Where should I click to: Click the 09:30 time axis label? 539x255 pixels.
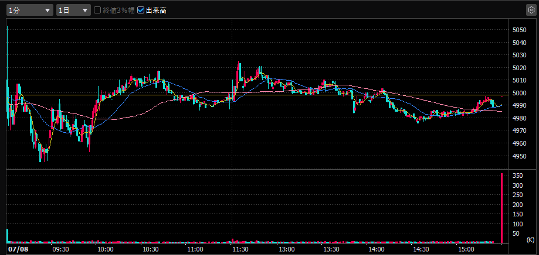click(60, 249)
